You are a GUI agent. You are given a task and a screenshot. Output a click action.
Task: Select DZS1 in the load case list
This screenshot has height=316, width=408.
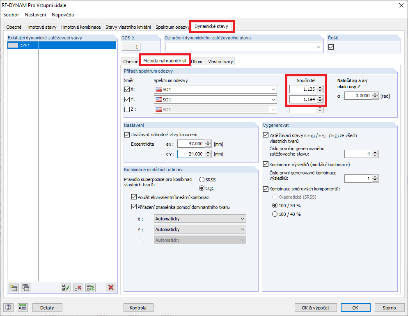pyautogui.click(x=62, y=46)
